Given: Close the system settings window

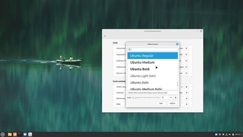Looking at the screenshot, I should coord(201,31).
